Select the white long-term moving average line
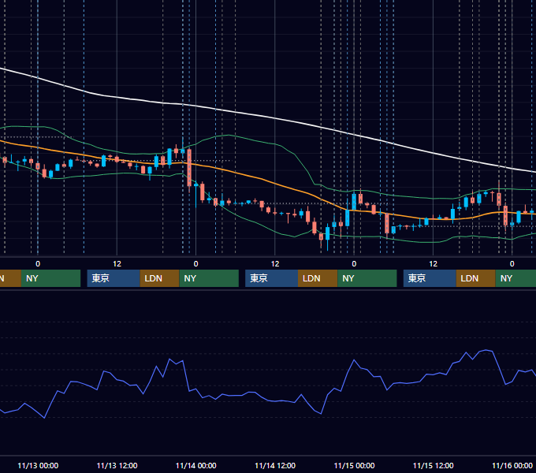 click(x=275, y=118)
